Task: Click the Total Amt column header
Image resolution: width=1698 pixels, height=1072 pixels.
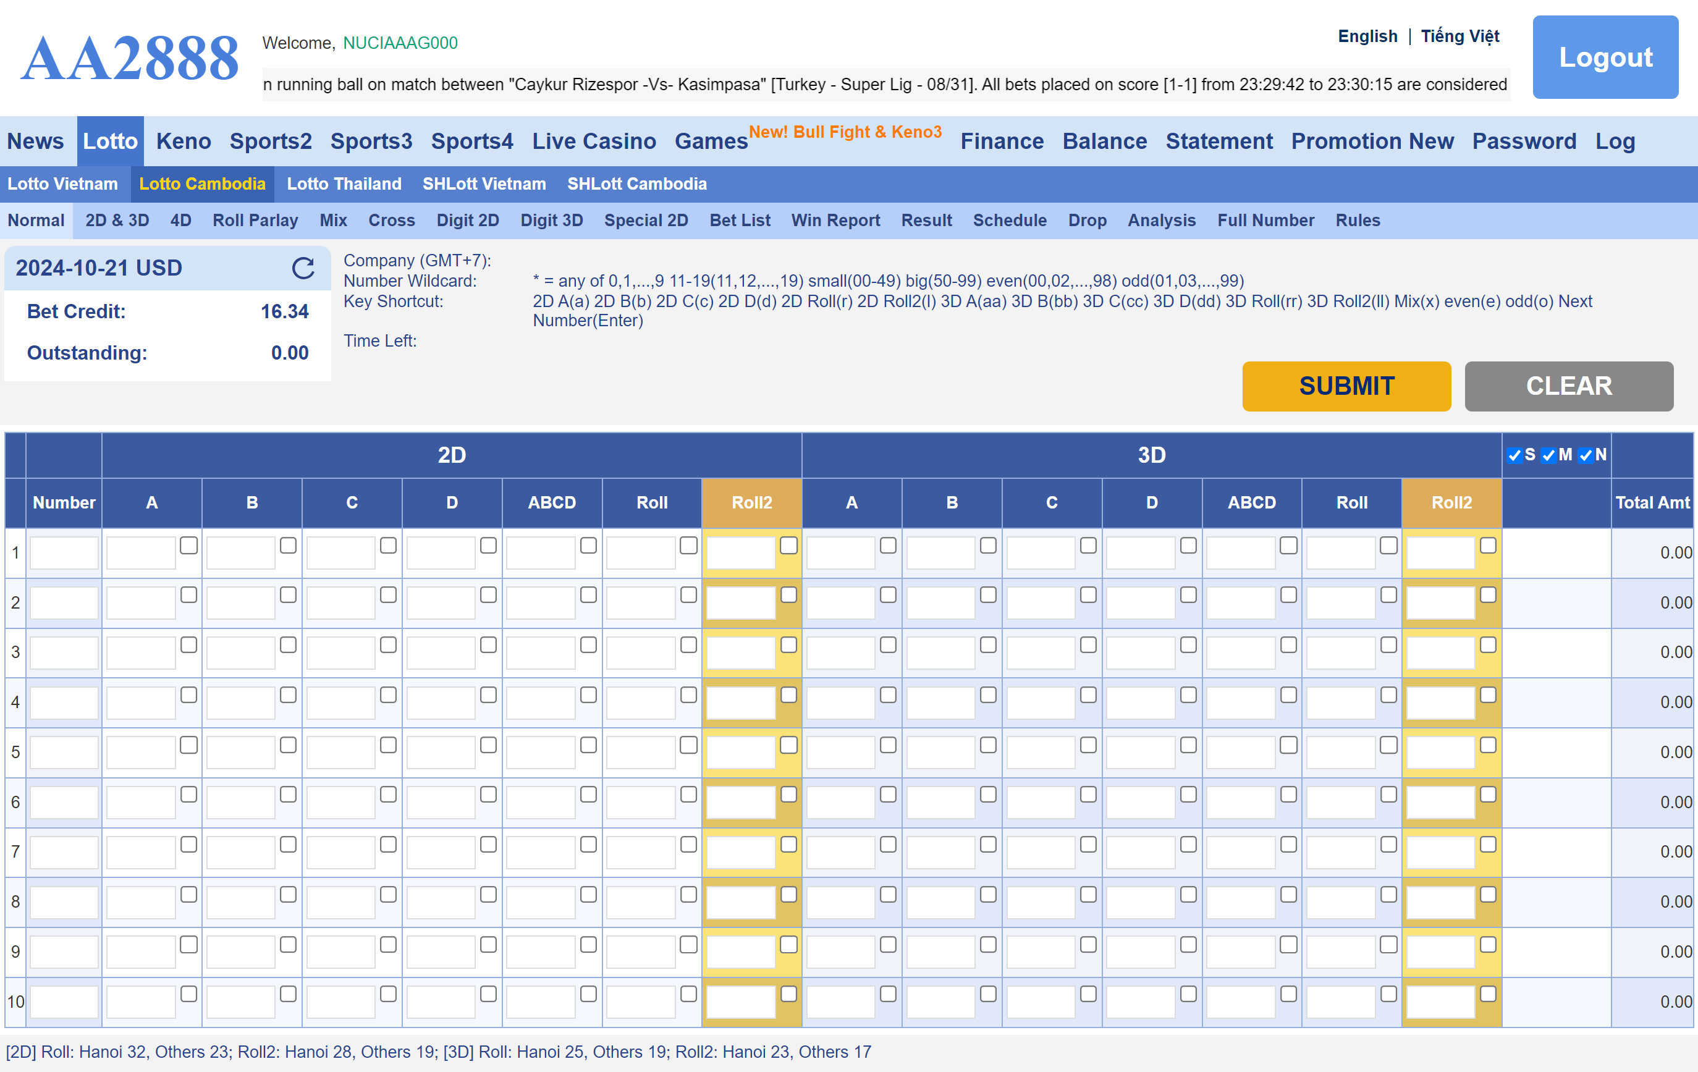Action: (1652, 503)
